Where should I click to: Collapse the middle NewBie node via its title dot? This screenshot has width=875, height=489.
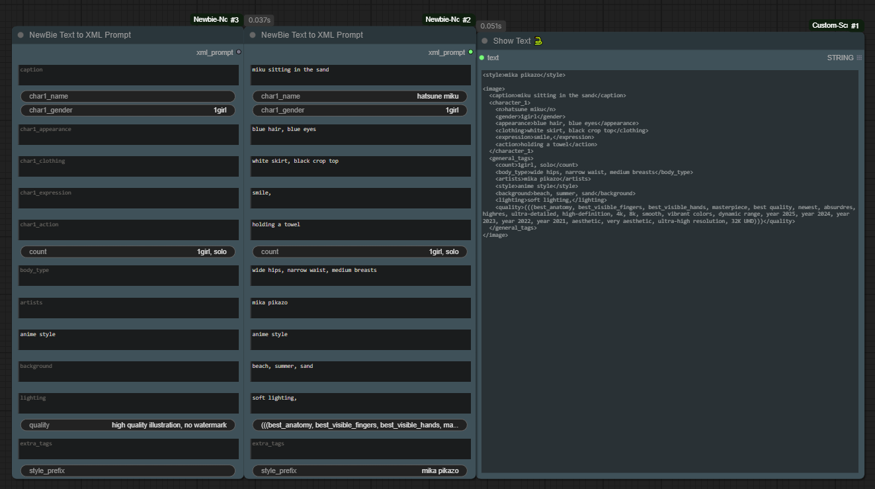coord(253,35)
